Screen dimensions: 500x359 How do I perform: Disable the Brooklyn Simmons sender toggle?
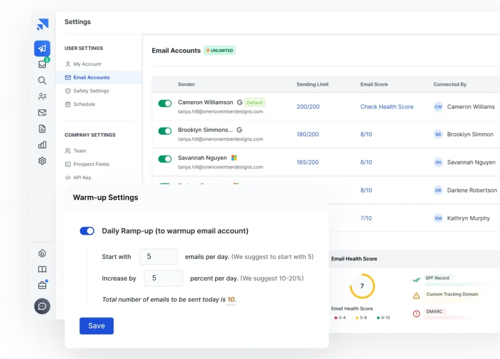click(165, 131)
